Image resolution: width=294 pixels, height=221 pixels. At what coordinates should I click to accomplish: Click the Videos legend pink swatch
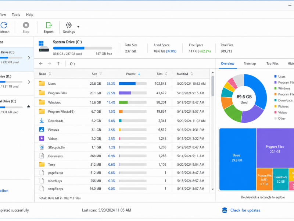click(x=275, y=112)
